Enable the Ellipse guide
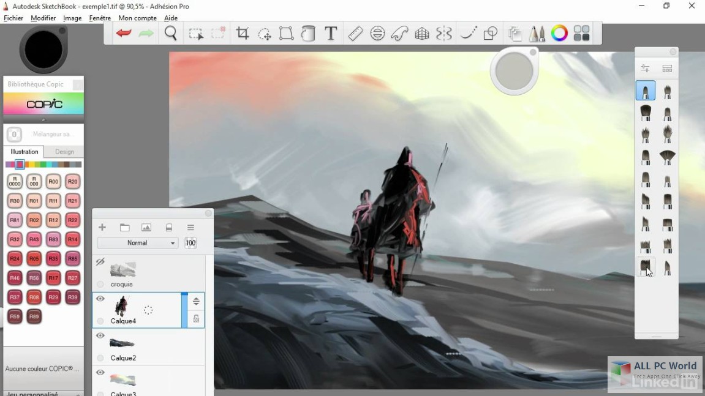Image resolution: width=705 pixels, height=396 pixels. point(378,33)
